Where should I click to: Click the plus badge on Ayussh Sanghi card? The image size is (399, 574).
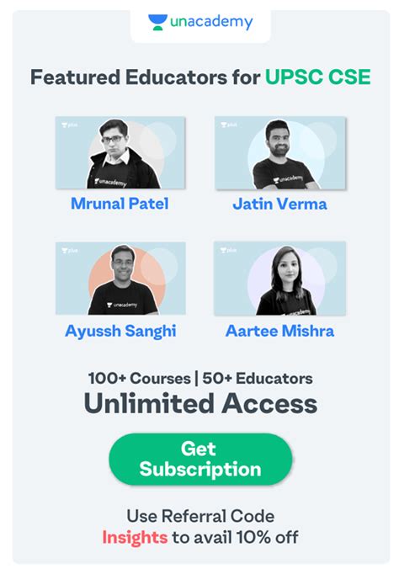[x=70, y=251]
